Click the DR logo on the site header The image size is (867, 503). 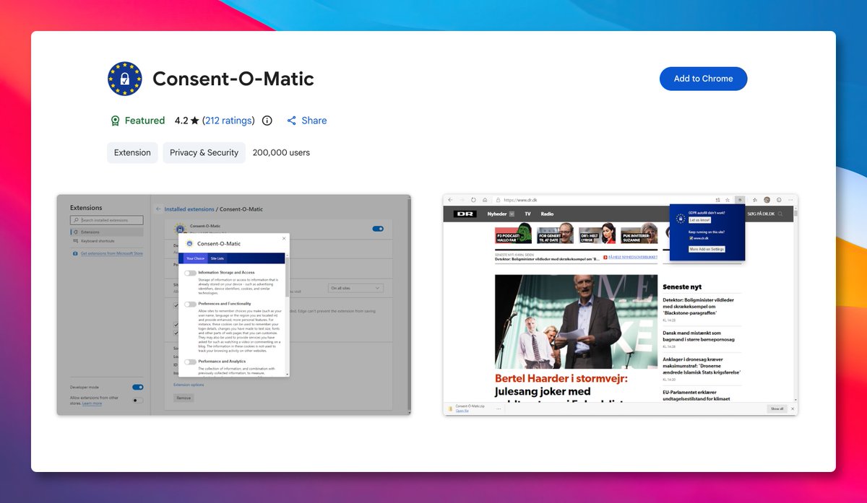(465, 214)
